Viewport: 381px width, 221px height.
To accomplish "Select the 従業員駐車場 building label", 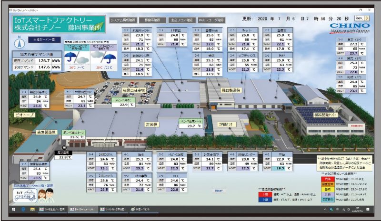I will (134, 90).
